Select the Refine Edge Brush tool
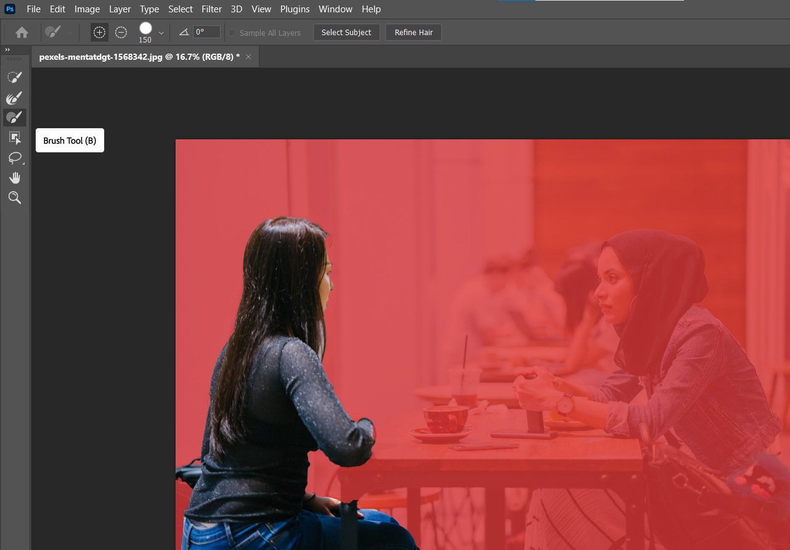Viewport: 790px width, 550px height. pyautogui.click(x=15, y=97)
